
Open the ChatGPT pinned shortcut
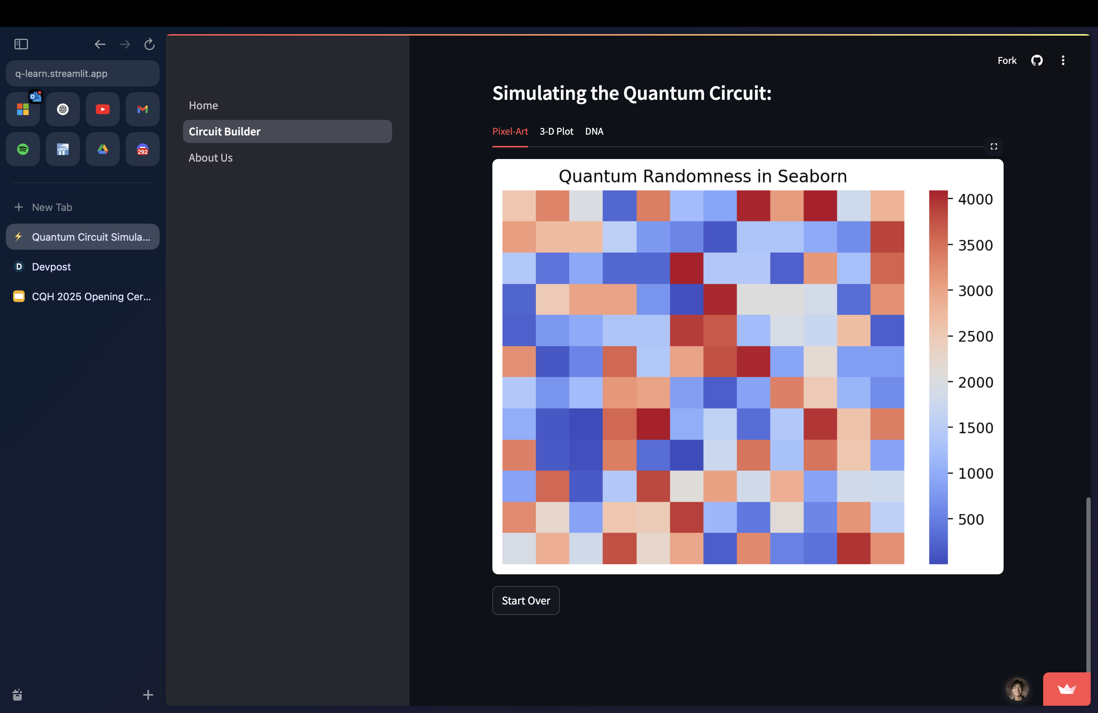coord(63,109)
